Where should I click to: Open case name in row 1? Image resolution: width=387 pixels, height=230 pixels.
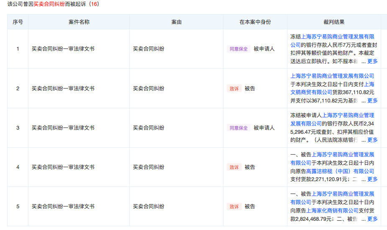pyautogui.click(x=63, y=49)
